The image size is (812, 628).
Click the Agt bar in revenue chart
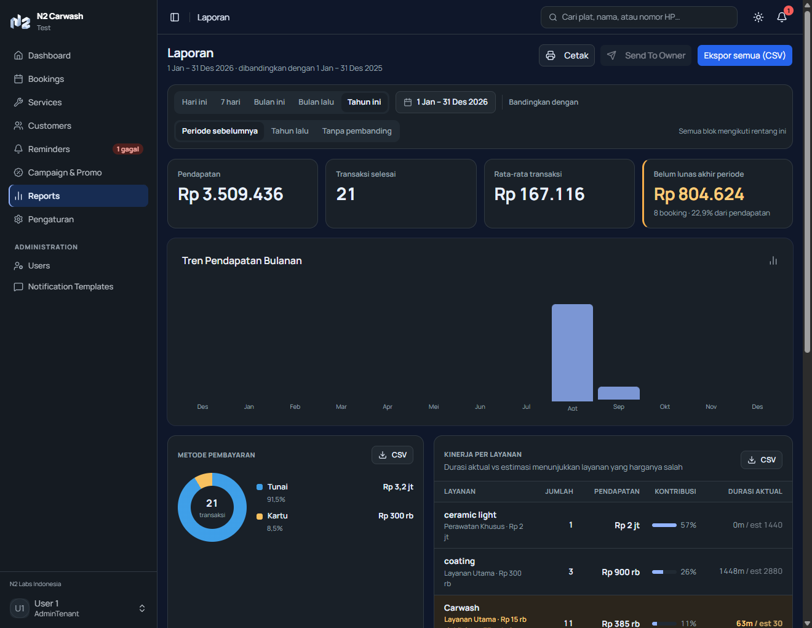[x=572, y=353]
